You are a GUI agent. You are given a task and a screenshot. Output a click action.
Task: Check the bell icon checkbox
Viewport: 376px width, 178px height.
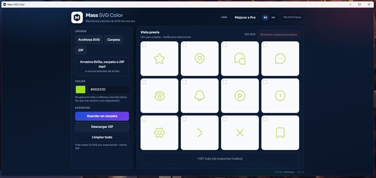[x=184, y=82]
